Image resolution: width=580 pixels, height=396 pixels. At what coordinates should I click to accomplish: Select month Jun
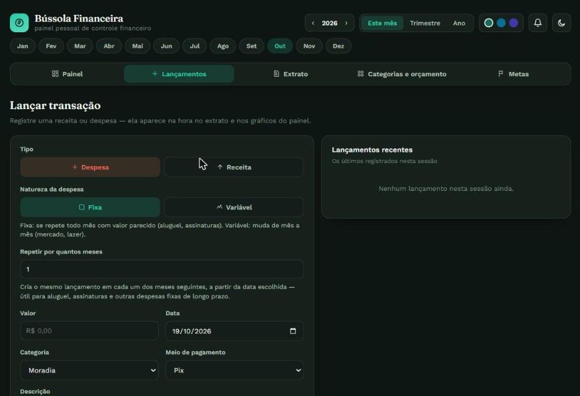point(167,46)
